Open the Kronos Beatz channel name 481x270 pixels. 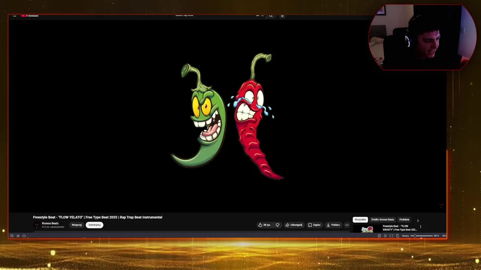50,223
